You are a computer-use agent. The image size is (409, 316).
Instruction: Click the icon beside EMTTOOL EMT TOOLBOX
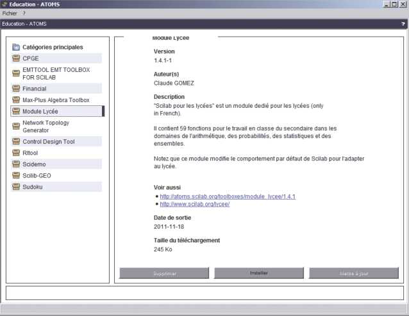click(x=16, y=73)
